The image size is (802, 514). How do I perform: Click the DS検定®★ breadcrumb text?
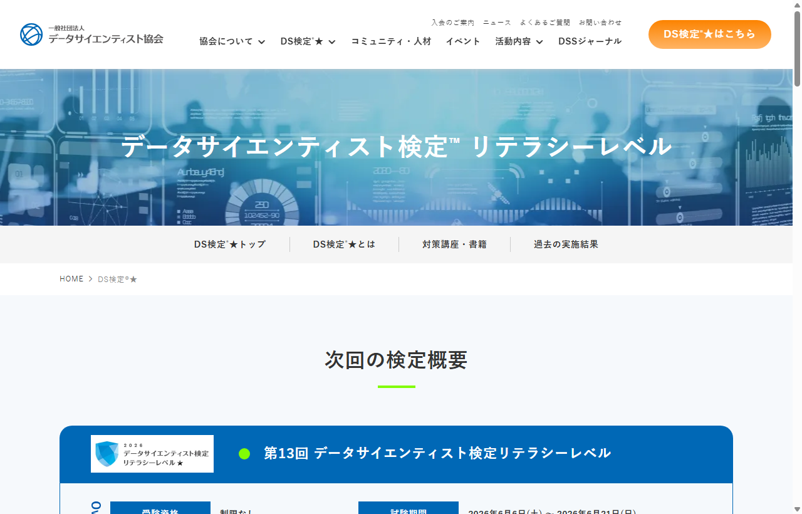click(118, 279)
